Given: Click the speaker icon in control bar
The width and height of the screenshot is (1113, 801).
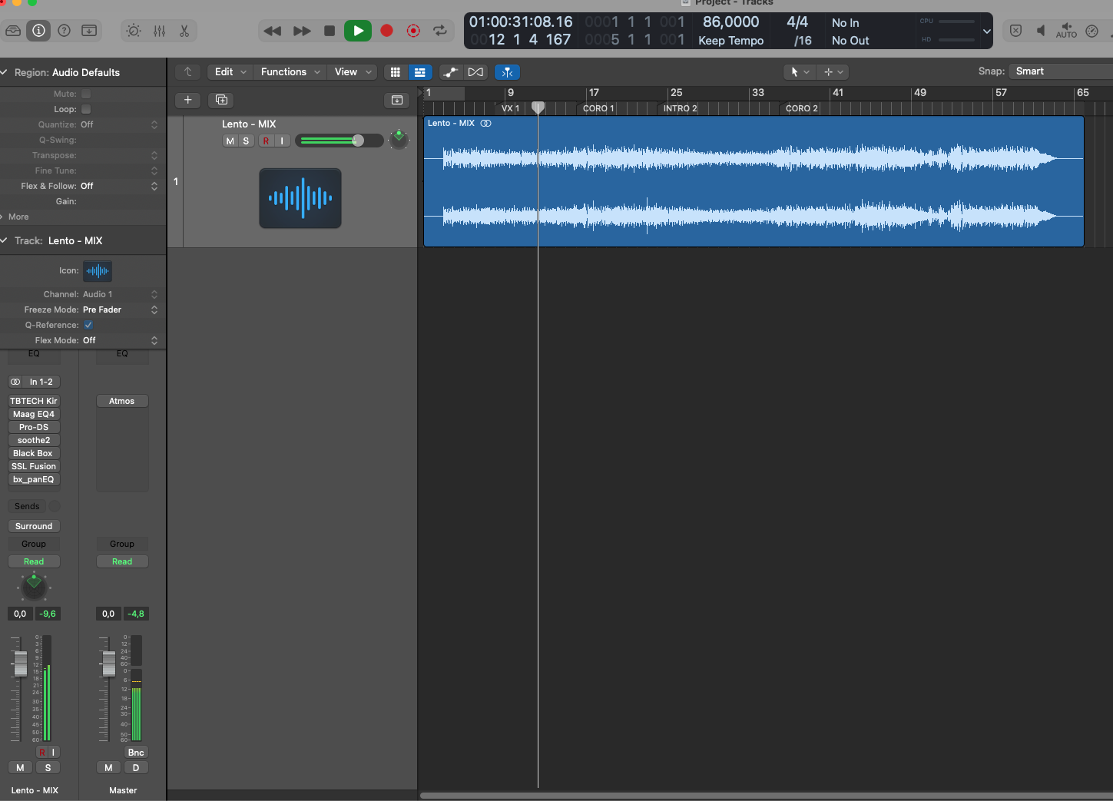Looking at the screenshot, I should [x=1041, y=31].
